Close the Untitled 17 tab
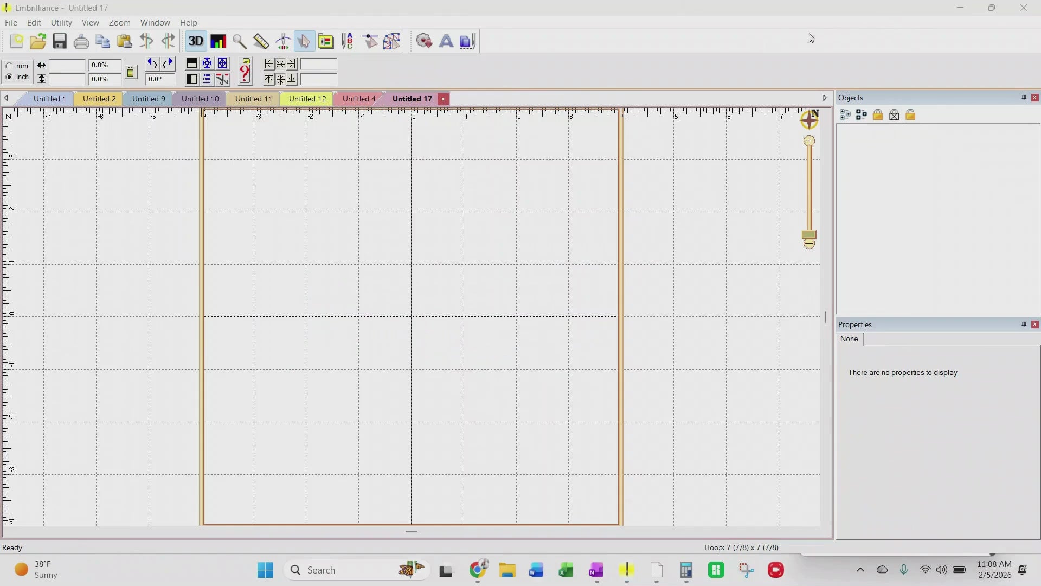1041x586 pixels. point(444,99)
